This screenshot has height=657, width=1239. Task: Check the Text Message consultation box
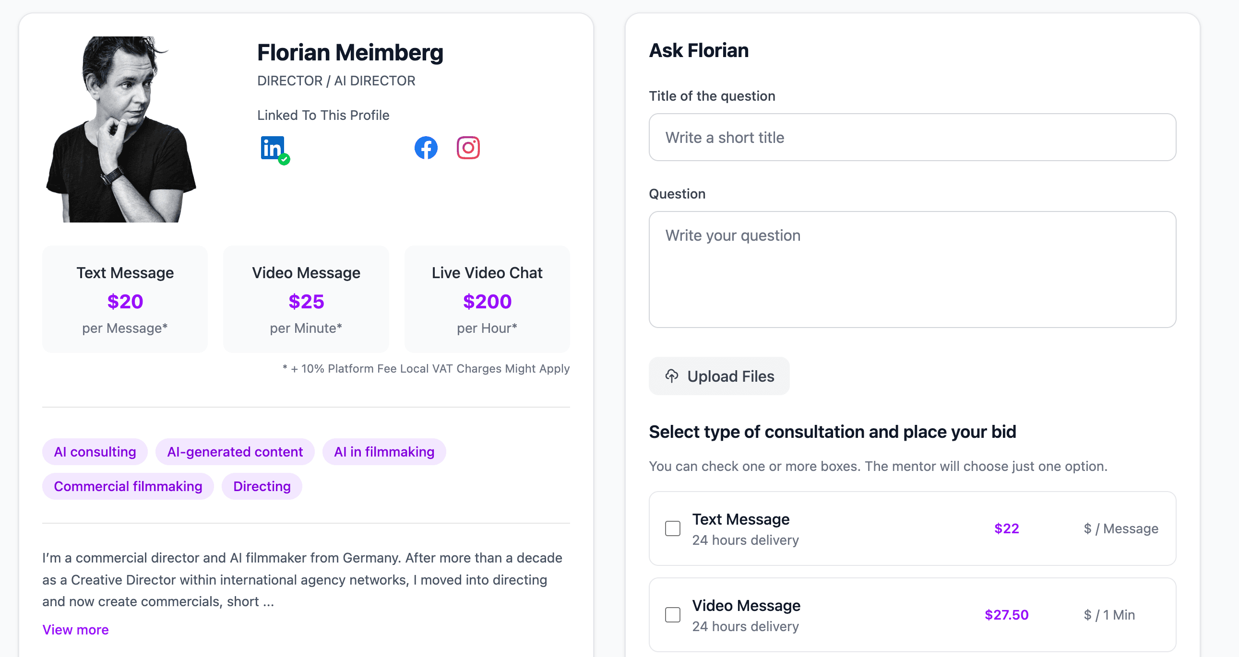coord(672,528)
